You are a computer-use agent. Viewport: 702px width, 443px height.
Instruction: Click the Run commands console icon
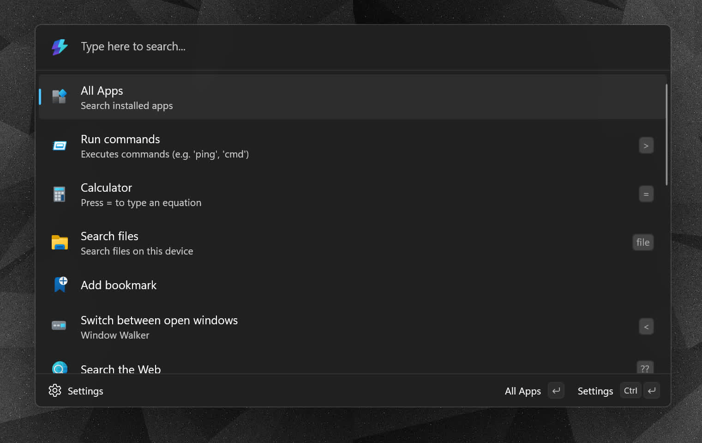click(x=59, y=145)
